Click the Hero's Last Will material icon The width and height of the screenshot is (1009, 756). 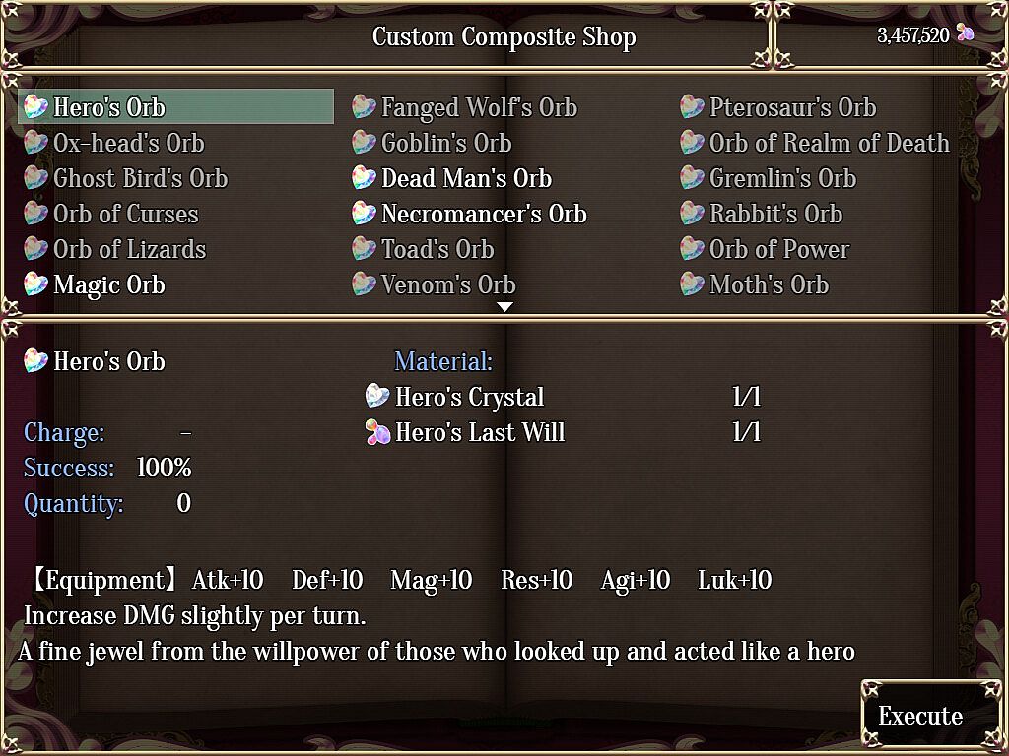(x=377, y=432)
